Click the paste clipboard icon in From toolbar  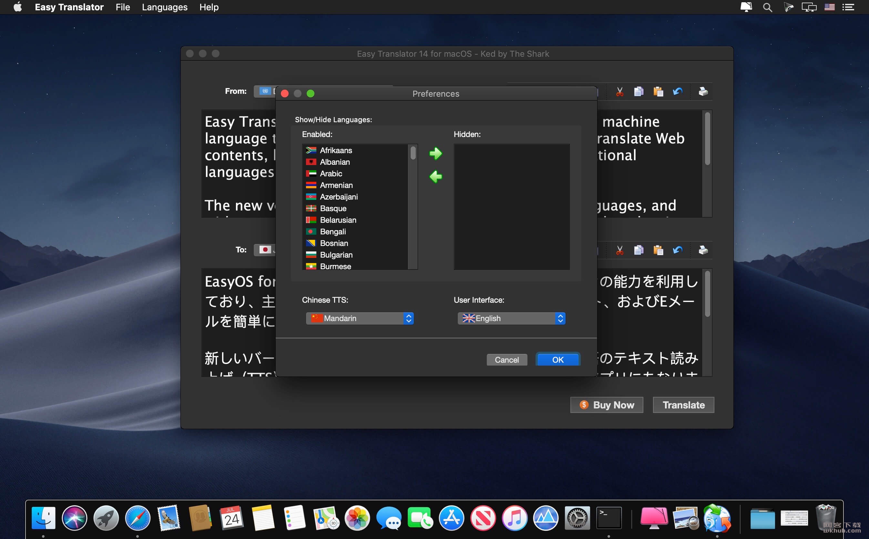pyautogui.click(x=658, y=92)
